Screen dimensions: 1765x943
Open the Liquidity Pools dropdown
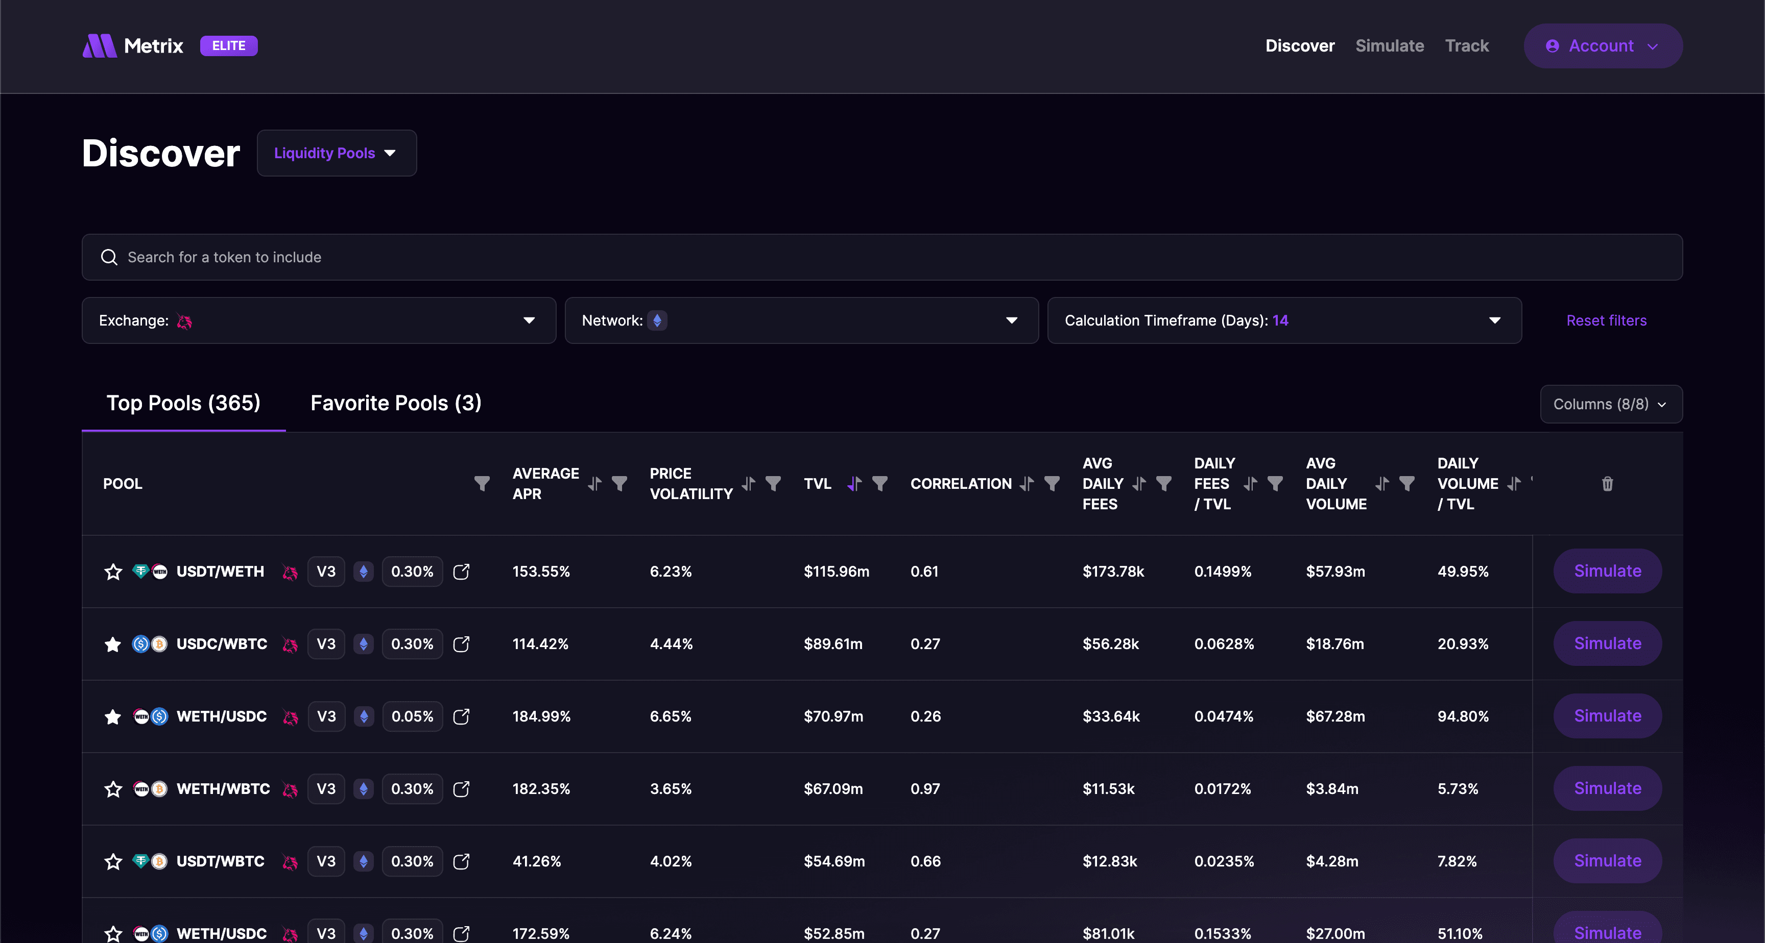pos(337,153)
